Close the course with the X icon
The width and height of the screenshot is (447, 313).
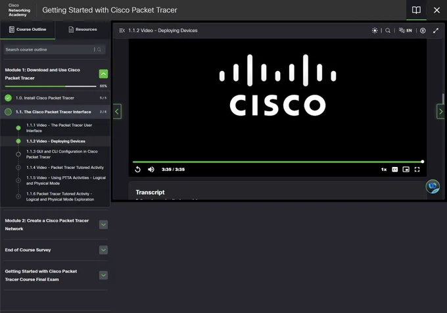pos(436,11)
